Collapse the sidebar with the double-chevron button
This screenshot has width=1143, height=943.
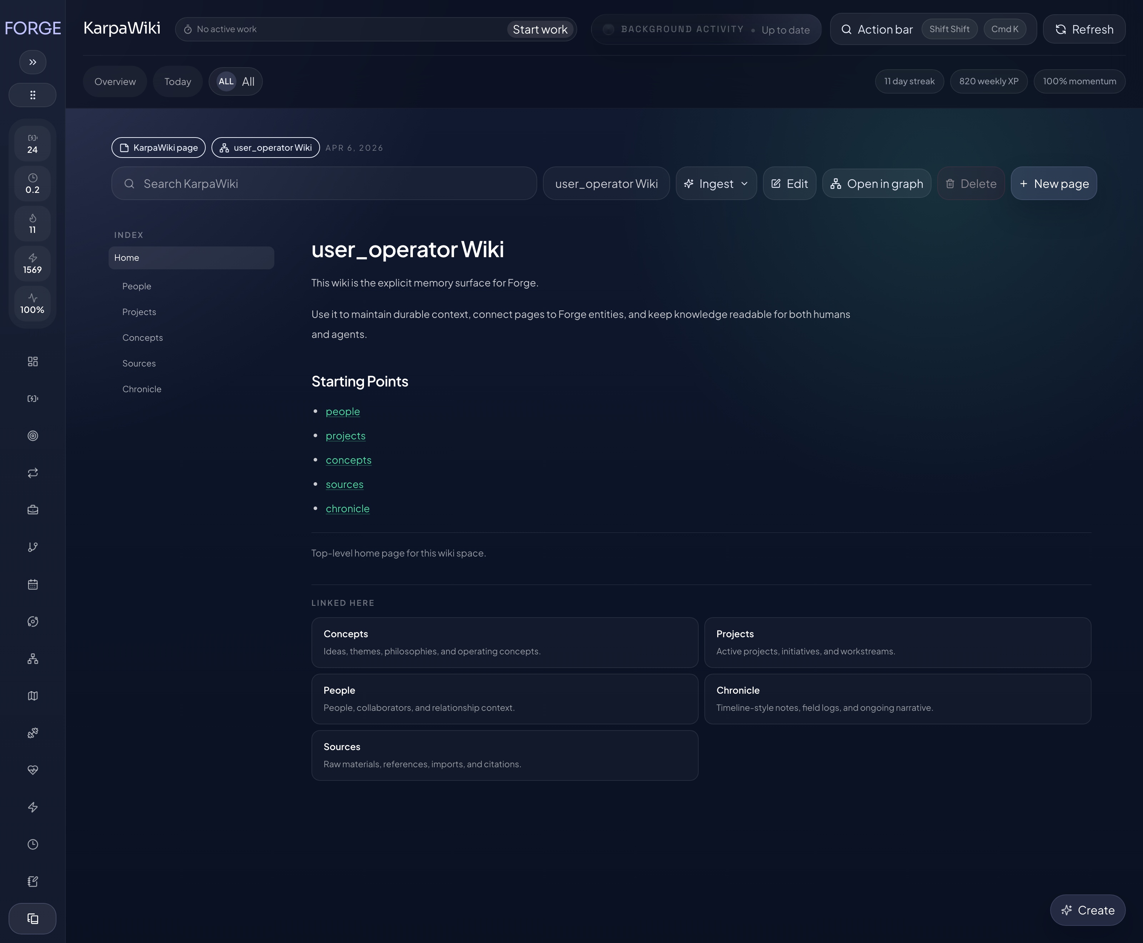point(33,61)
